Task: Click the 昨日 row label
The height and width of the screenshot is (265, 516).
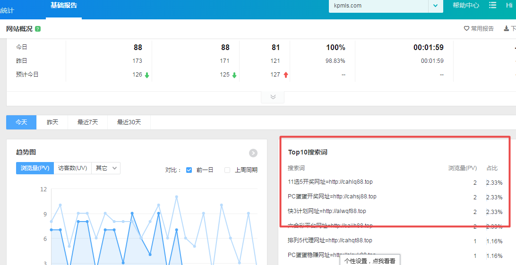Action: [22, 61]
